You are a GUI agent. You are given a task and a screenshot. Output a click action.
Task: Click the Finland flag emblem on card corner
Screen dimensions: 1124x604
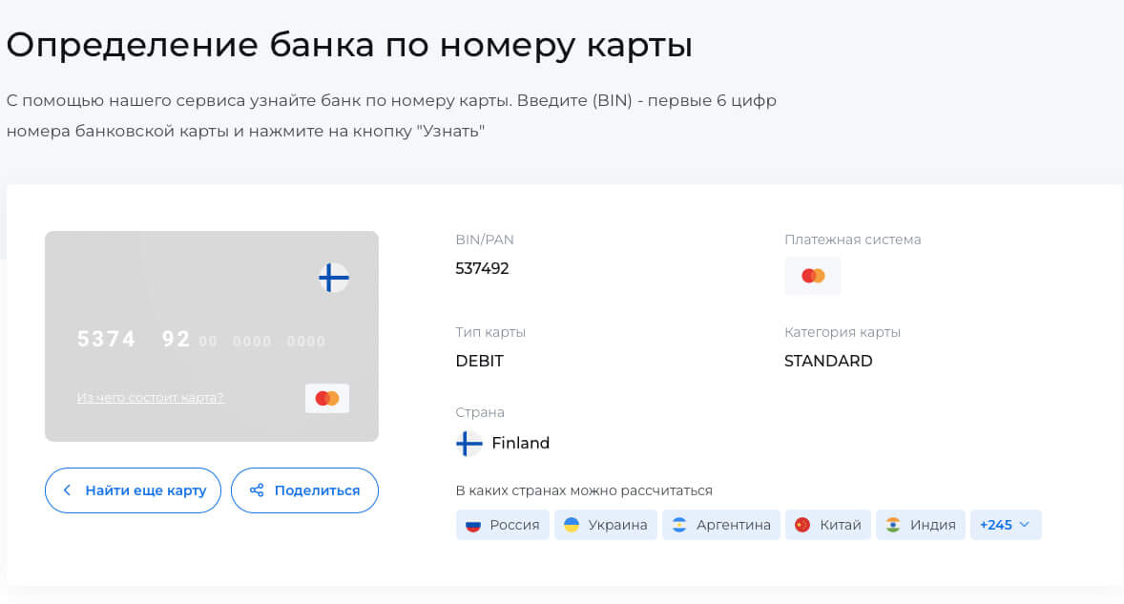(x=331, y=278)
